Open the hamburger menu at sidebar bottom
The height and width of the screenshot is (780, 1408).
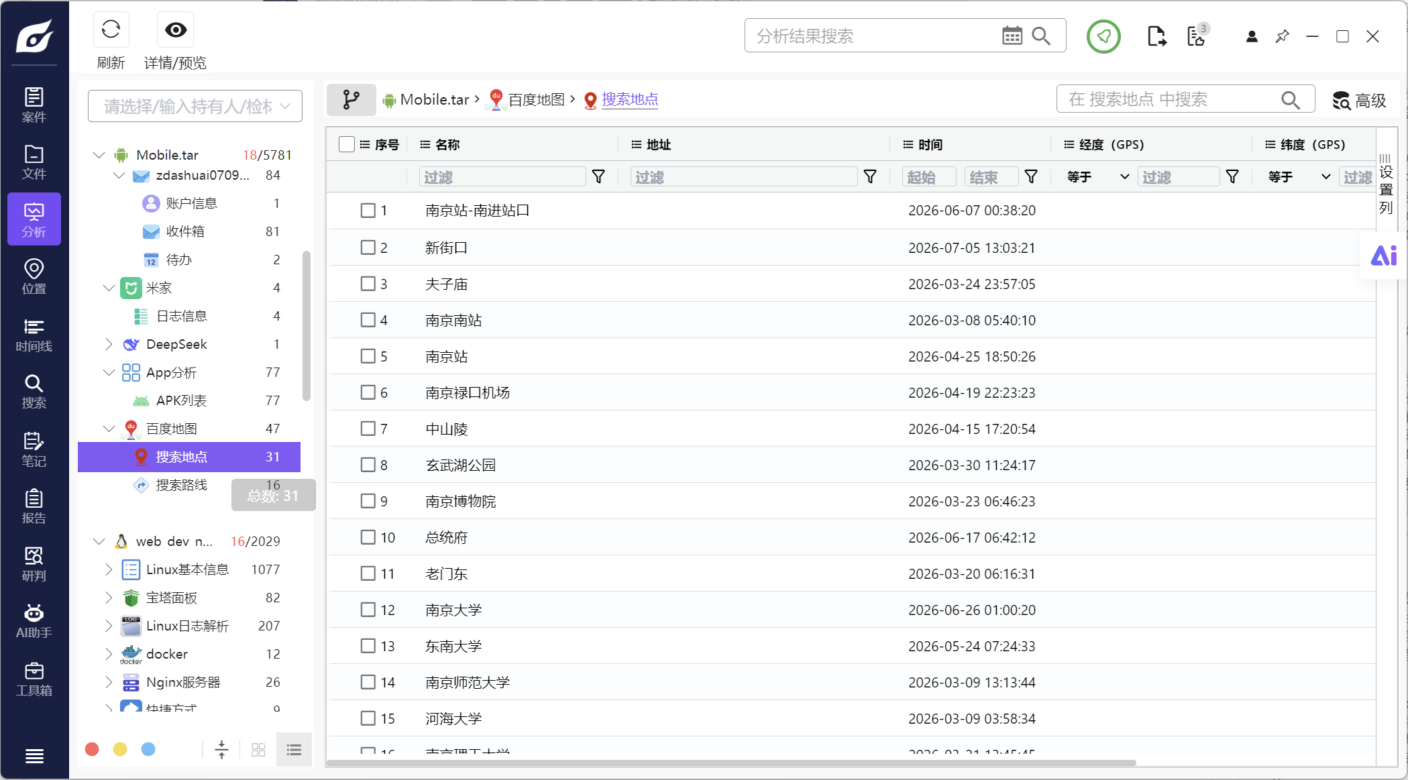click(x=34, y=756)
